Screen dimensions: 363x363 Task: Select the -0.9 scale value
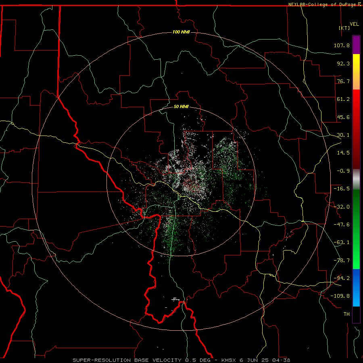point(343,171)
